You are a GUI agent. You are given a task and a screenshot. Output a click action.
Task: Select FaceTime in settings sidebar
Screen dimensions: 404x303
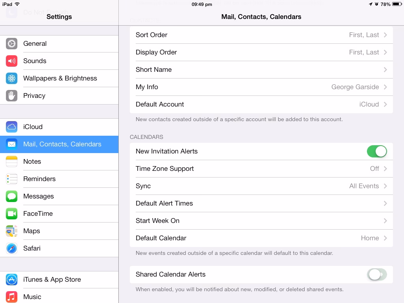point(59,213)
